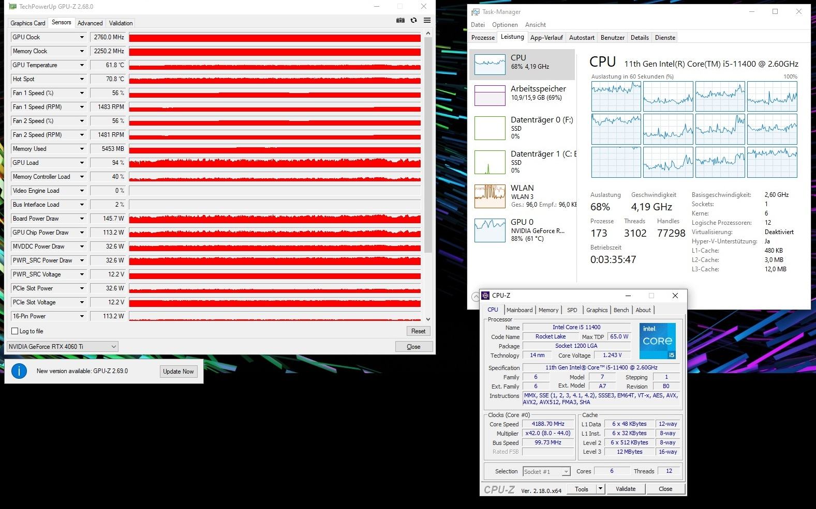
Task: Open the GPU-Z hamburger menu
Action: coord(427,21)
